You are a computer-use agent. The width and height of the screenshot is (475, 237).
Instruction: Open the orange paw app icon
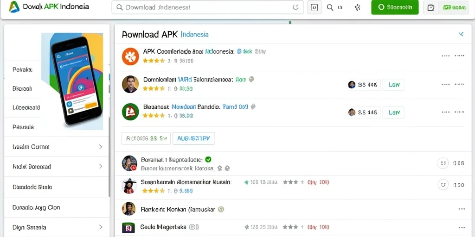click(x=130, y=56)
